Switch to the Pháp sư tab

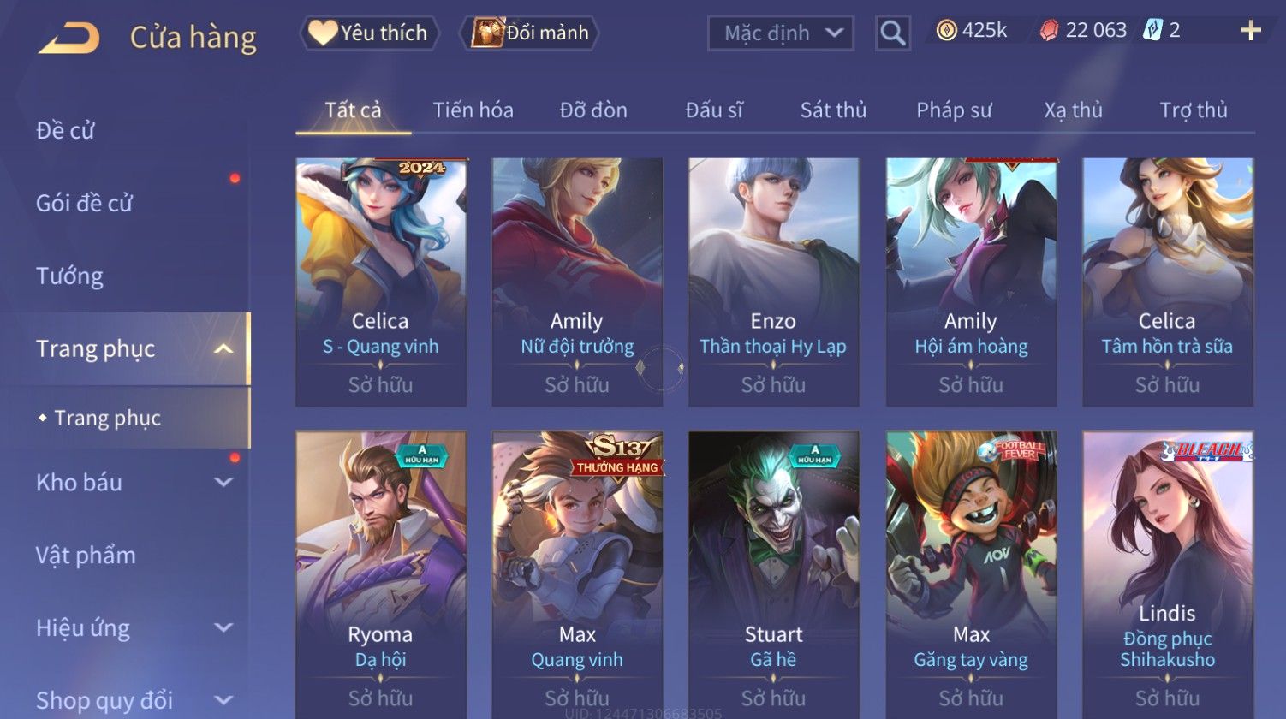[954, 110]
